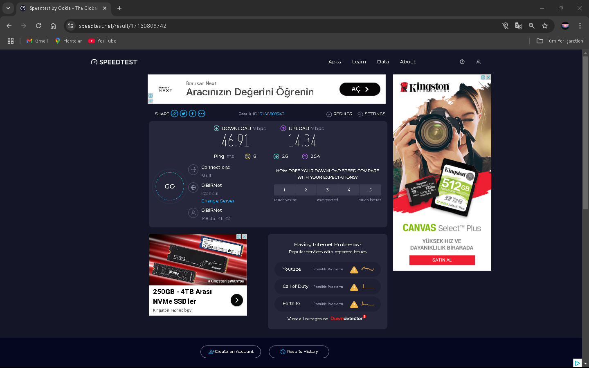Open the Gmail bookmark
The image size is (589, 368).
point(37,41)
